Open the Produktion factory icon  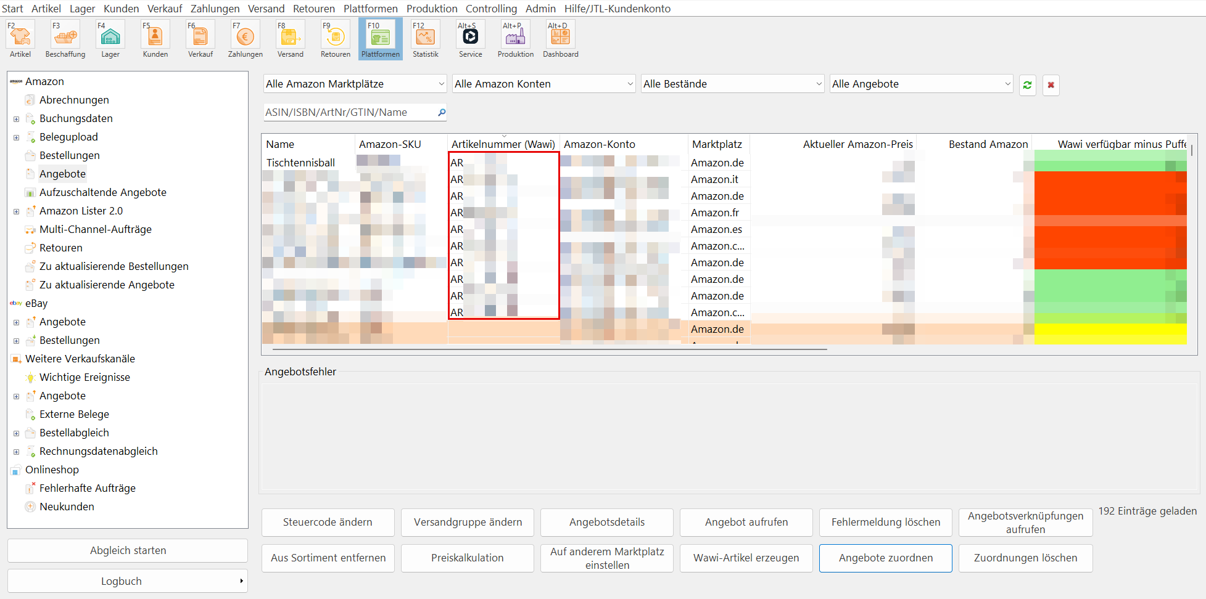(x=515, y=38)
